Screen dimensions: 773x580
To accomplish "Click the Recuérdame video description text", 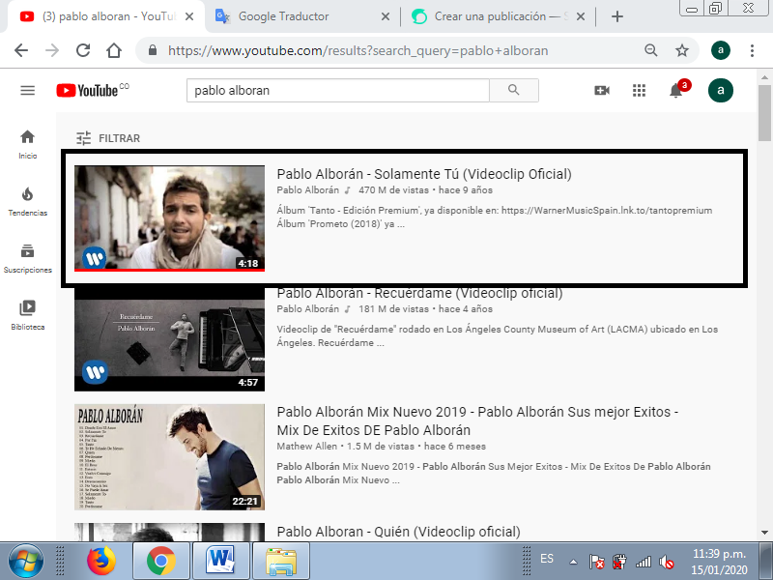I will pyautogui.click(x=497, y=335).
